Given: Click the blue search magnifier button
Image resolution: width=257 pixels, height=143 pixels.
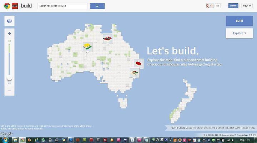Looking at the screenshot, I should (x=97, y=6).
